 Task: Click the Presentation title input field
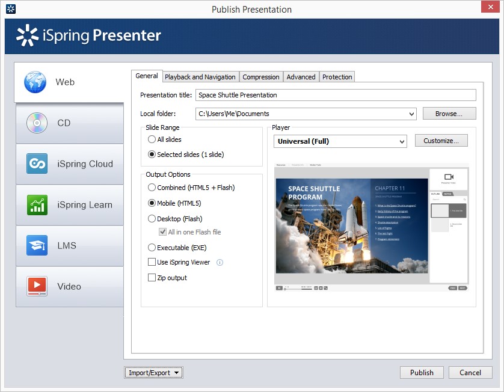pos(336,95)
